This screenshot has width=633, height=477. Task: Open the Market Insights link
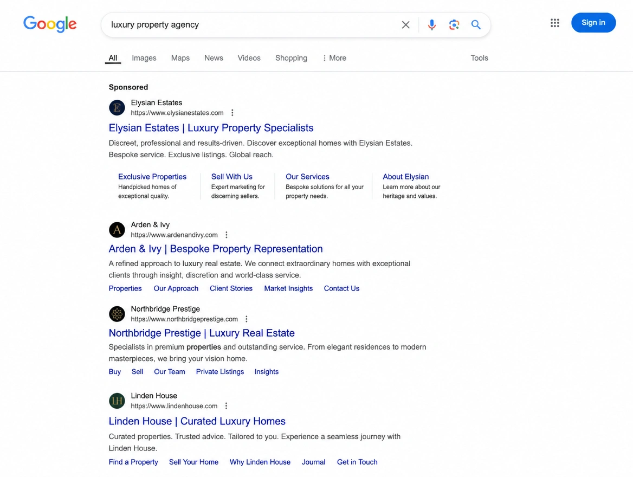(288, 288)
